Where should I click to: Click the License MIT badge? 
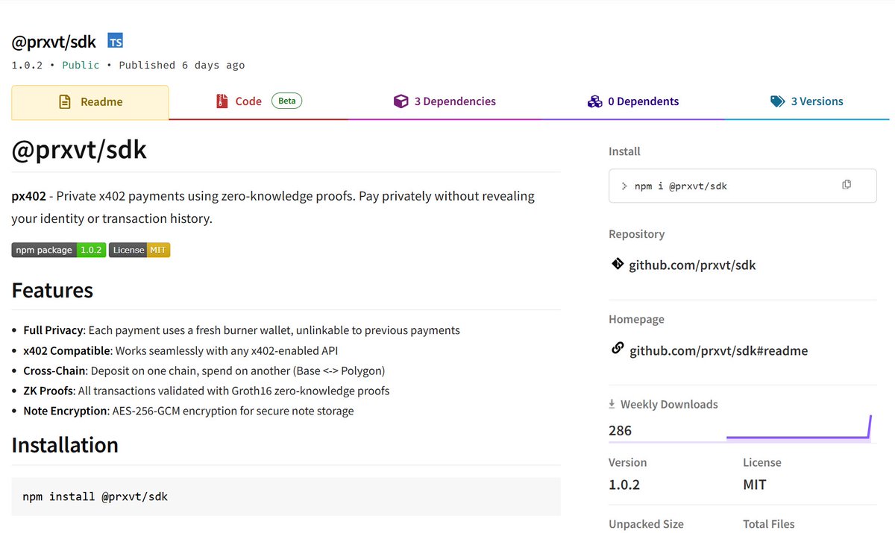click(x=139, y=250)
